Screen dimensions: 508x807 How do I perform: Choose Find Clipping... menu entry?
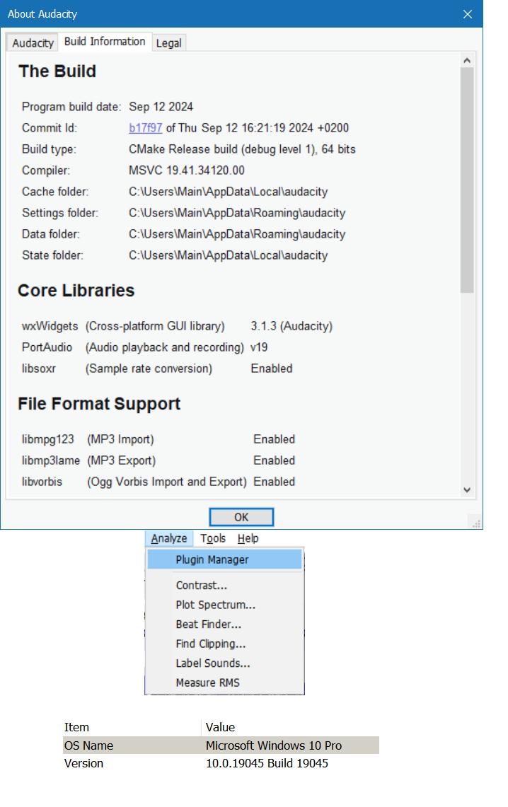tap(224, 644)
